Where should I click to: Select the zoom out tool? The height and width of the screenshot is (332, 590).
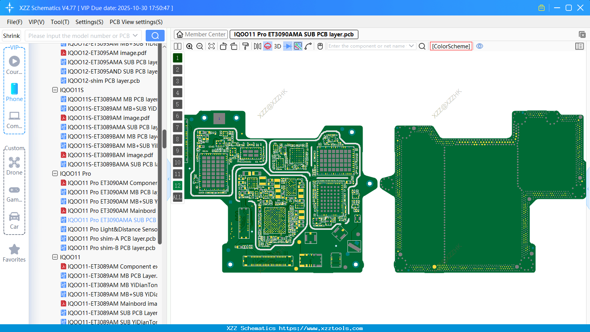200,46
